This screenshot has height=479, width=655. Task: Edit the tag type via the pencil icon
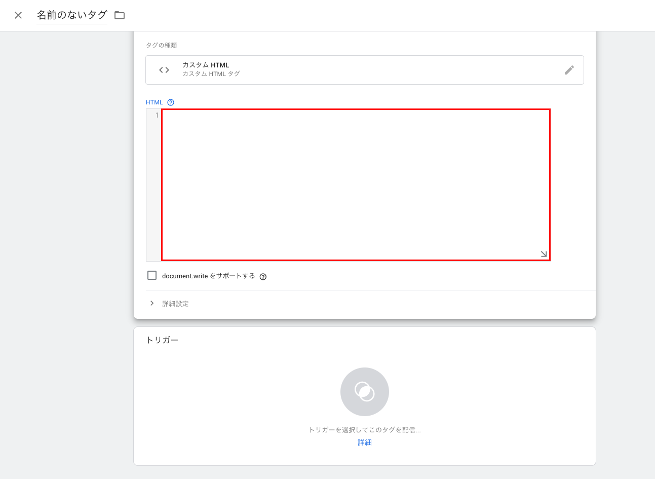[x=569, y=70]
